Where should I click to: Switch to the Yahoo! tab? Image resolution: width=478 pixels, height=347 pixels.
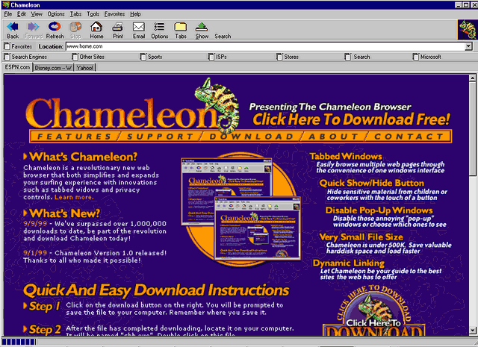click(84, 68)
